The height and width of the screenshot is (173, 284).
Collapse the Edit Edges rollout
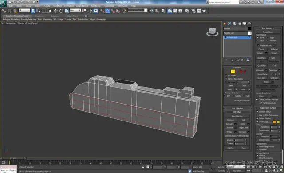pos(237,112)
